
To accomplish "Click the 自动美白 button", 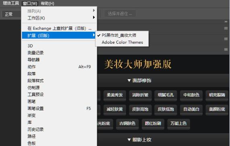I will 191,109.
